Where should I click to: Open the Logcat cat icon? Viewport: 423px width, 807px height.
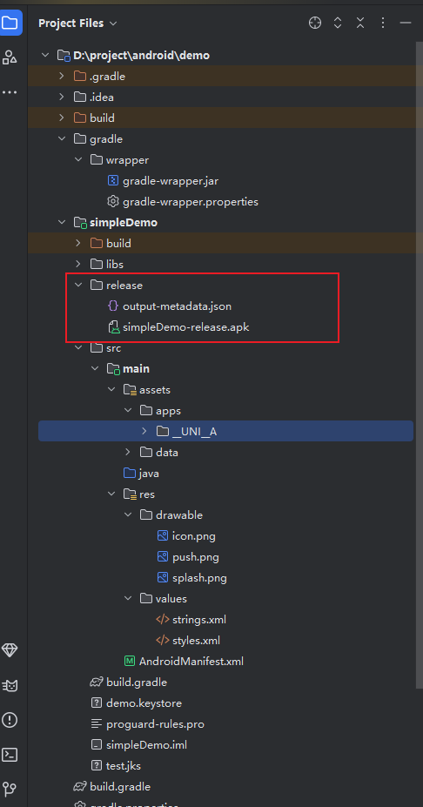(x=10, y=685)
